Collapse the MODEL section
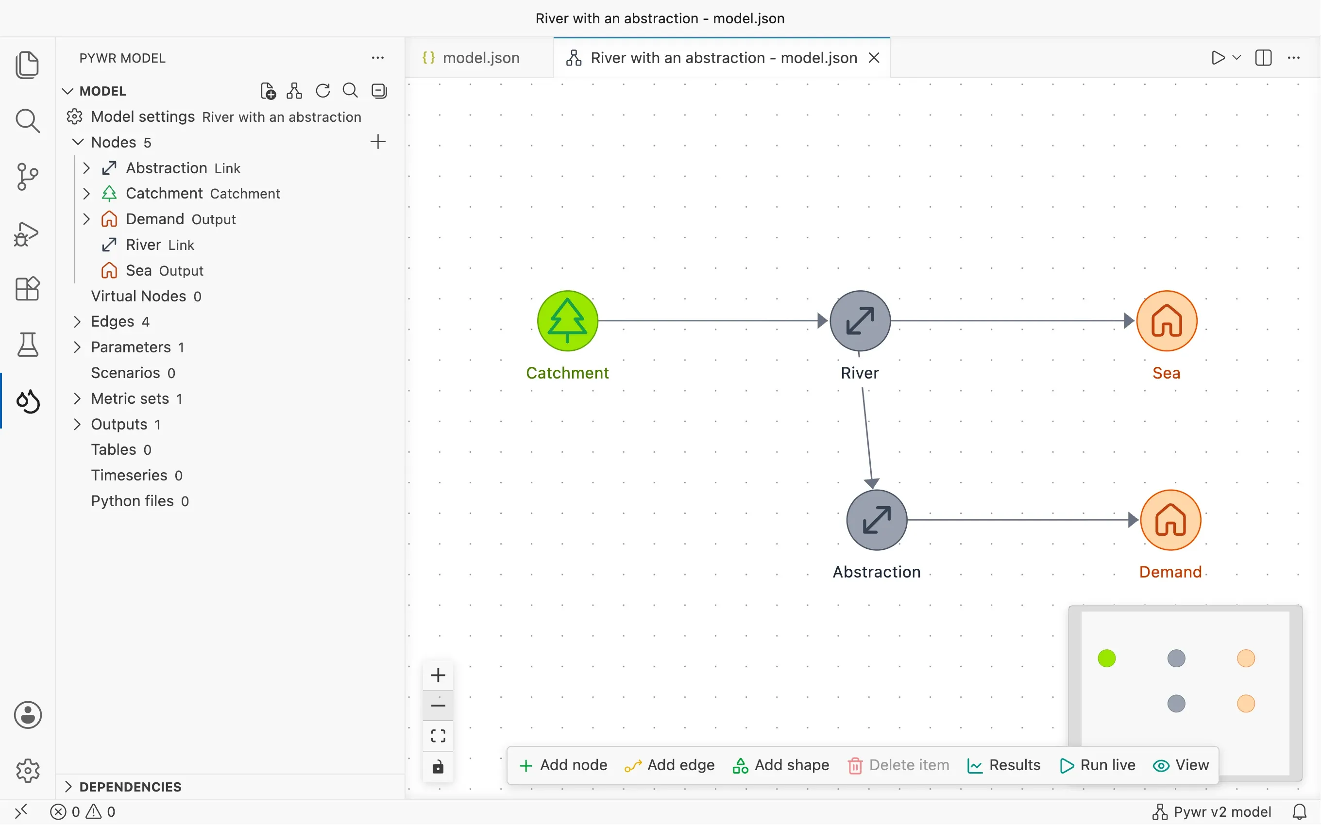The width and height of the screenshot is (1321, 825). (x=68, y=91)
